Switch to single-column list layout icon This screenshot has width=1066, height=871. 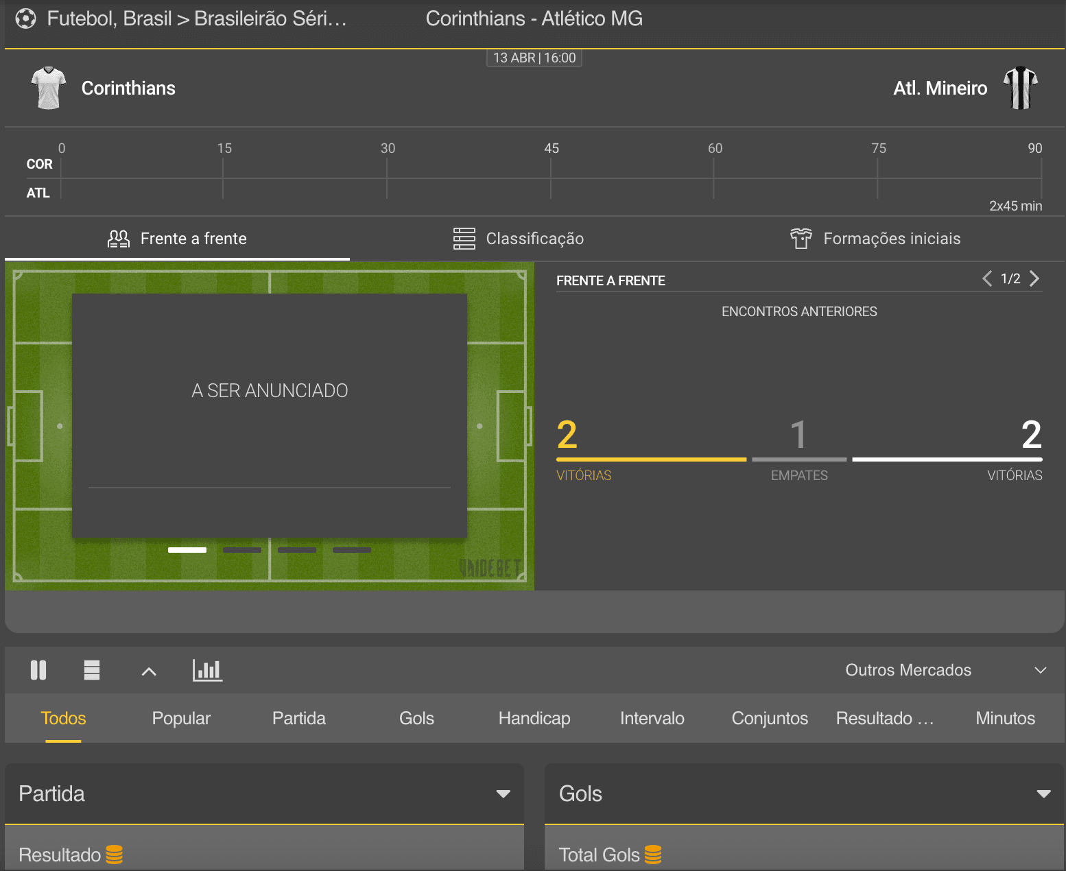(x=92, y=670)
